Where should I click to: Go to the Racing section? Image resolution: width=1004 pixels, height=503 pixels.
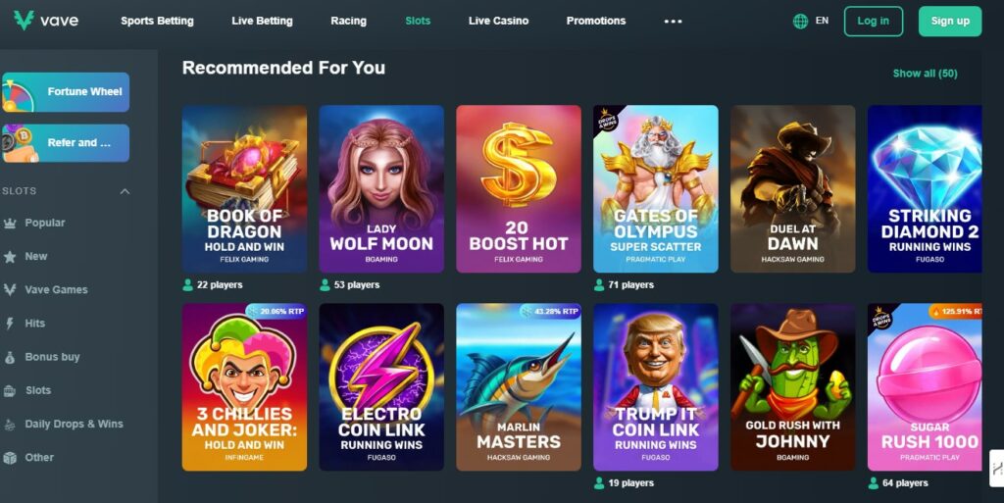tap(348, 21)
